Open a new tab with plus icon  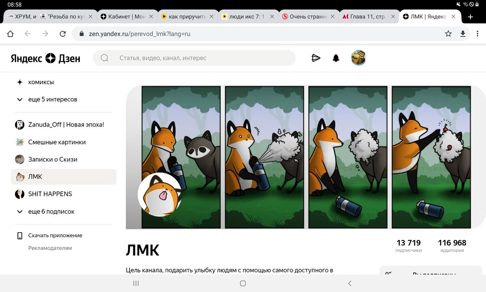tap(470, 17)
